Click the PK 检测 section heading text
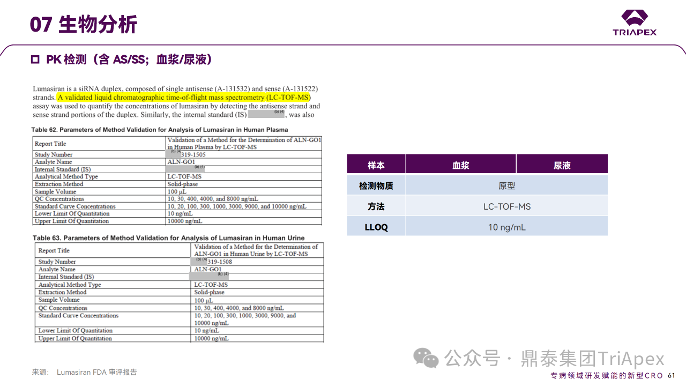This screenshot has width=686, height=386. 129,60
